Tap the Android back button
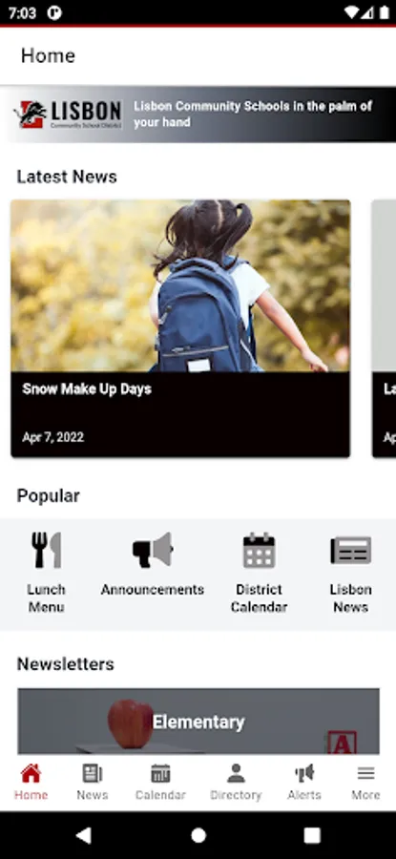This screenshot has height=859, width=396. click(83, 835)
